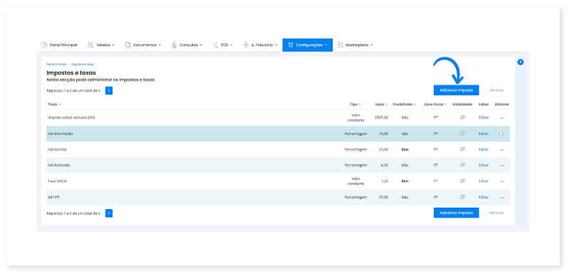Expand Consultas dropdown chevron
570x276 pixels.
point(201,45)
